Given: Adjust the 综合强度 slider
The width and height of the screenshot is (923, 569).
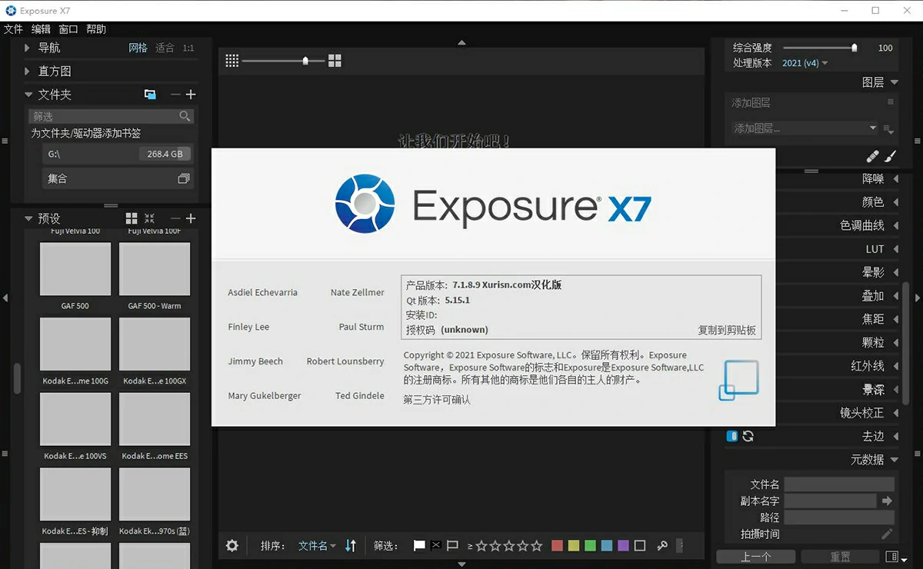Looking at the screenshot, I should 818,48.
